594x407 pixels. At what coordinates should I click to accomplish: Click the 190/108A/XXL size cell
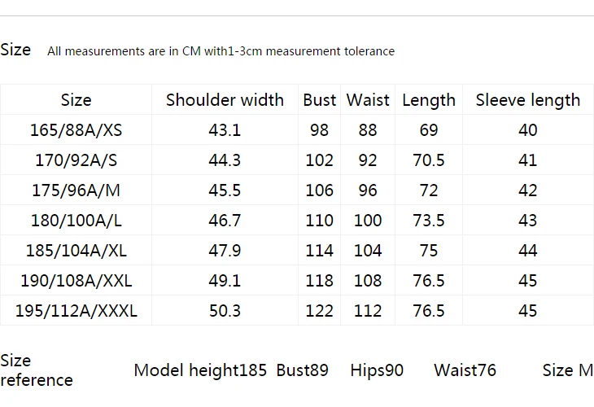point(76,281)
